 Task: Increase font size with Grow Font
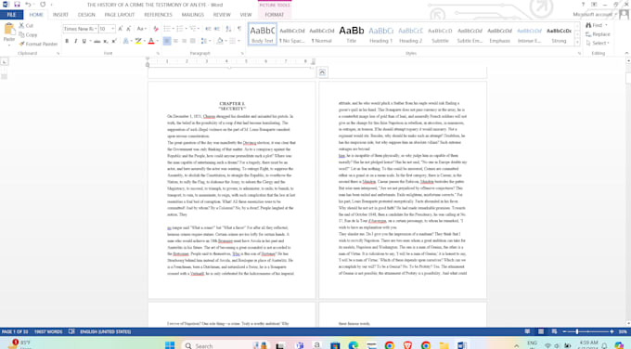click(x=121, y=29)
